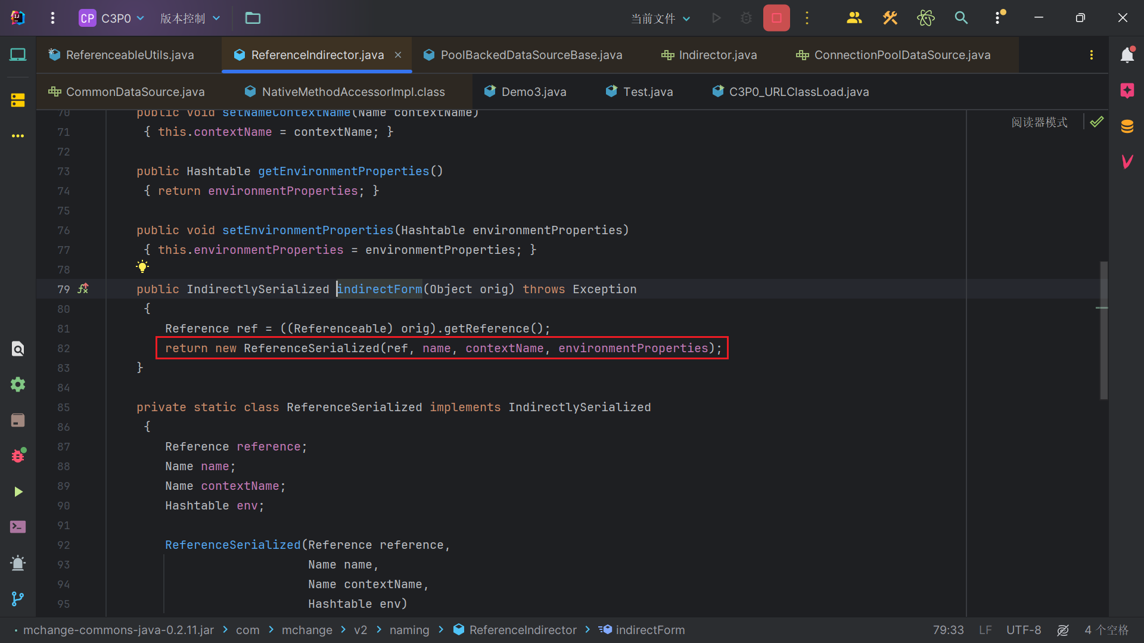The height and width of the screenshot is (643, 1144).
Task: Open the Git branch tool window icon
Action: 18,599
